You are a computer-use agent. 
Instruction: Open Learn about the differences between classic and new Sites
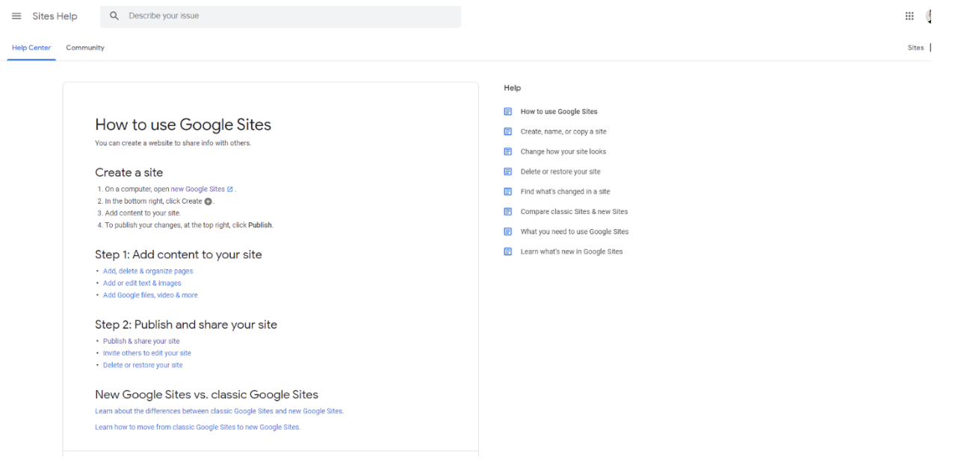[x=219, y=411]
